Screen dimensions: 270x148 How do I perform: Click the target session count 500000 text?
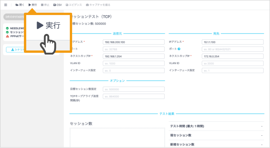[89, 24]
